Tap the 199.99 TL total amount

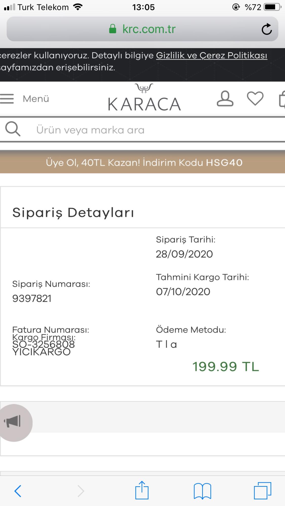226,367
